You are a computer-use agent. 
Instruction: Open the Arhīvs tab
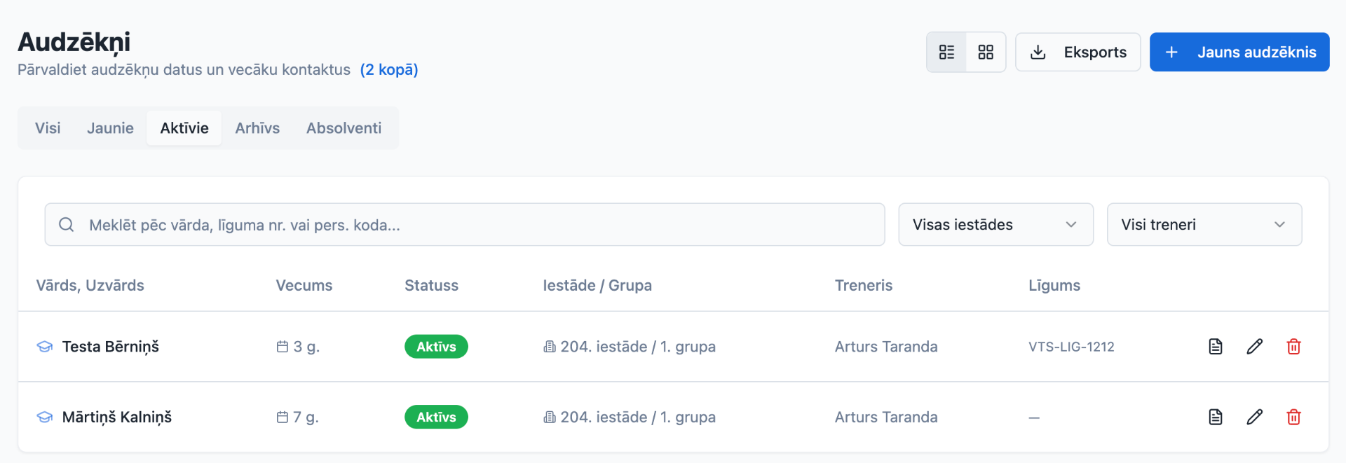pos(257,128)
